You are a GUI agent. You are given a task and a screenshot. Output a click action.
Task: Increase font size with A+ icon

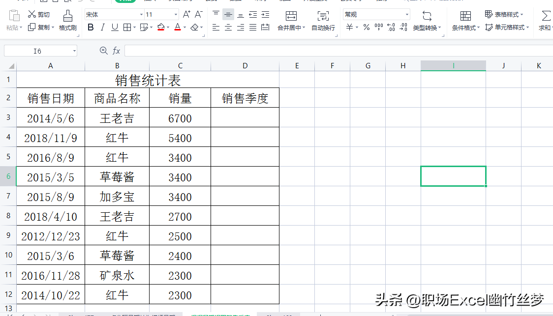[x=186, y=14]
